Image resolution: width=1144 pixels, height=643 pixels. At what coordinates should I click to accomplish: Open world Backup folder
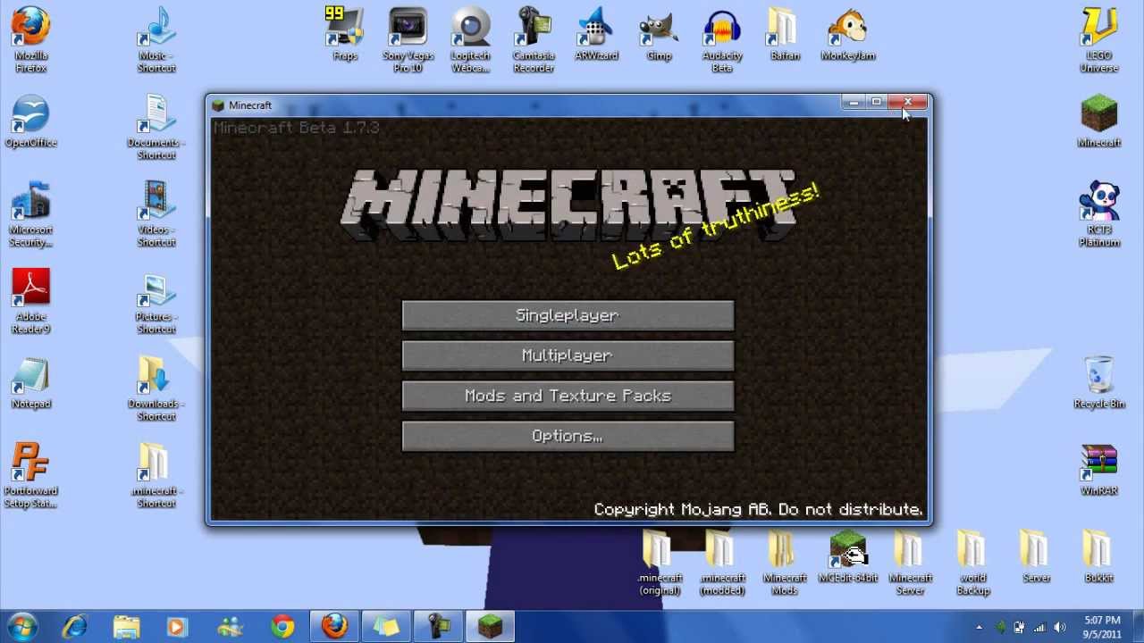[x=973, y=563]
